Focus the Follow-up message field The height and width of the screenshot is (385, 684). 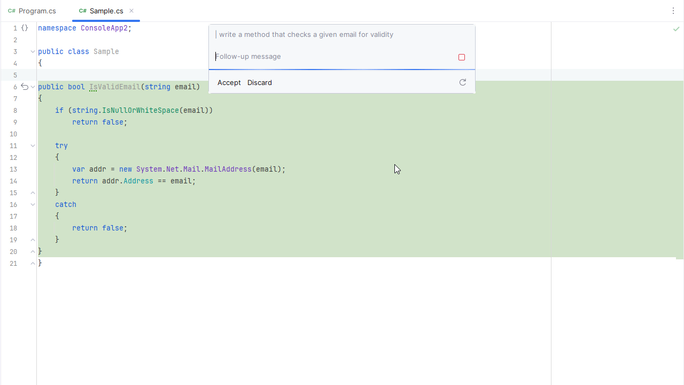click(331, 57)
